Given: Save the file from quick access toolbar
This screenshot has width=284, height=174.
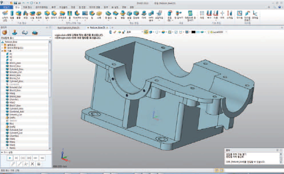Looking at the screenshot, I should (x=15, y=3).
